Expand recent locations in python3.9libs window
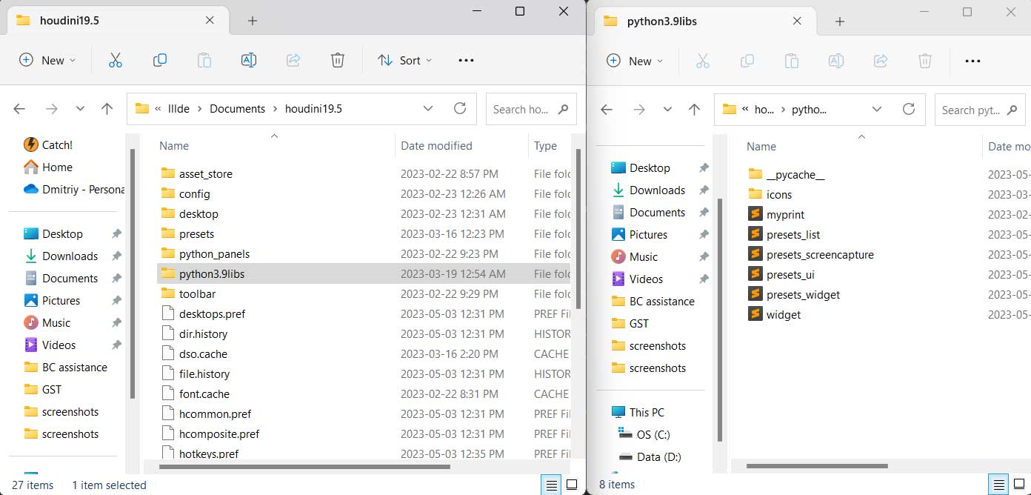This screenshot has height=495, width=1031. coord(667,110)
